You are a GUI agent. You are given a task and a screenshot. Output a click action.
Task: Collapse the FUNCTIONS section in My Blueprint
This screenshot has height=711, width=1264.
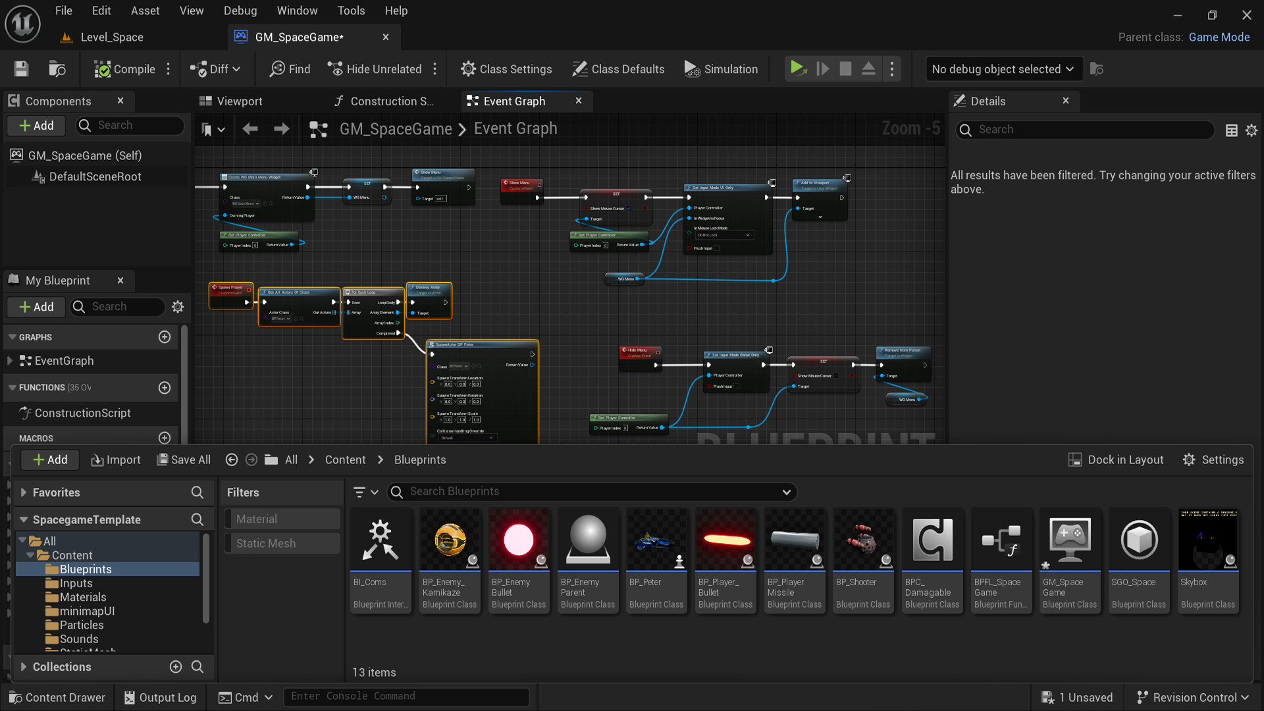pyautogui.click(x=13, y=387)
